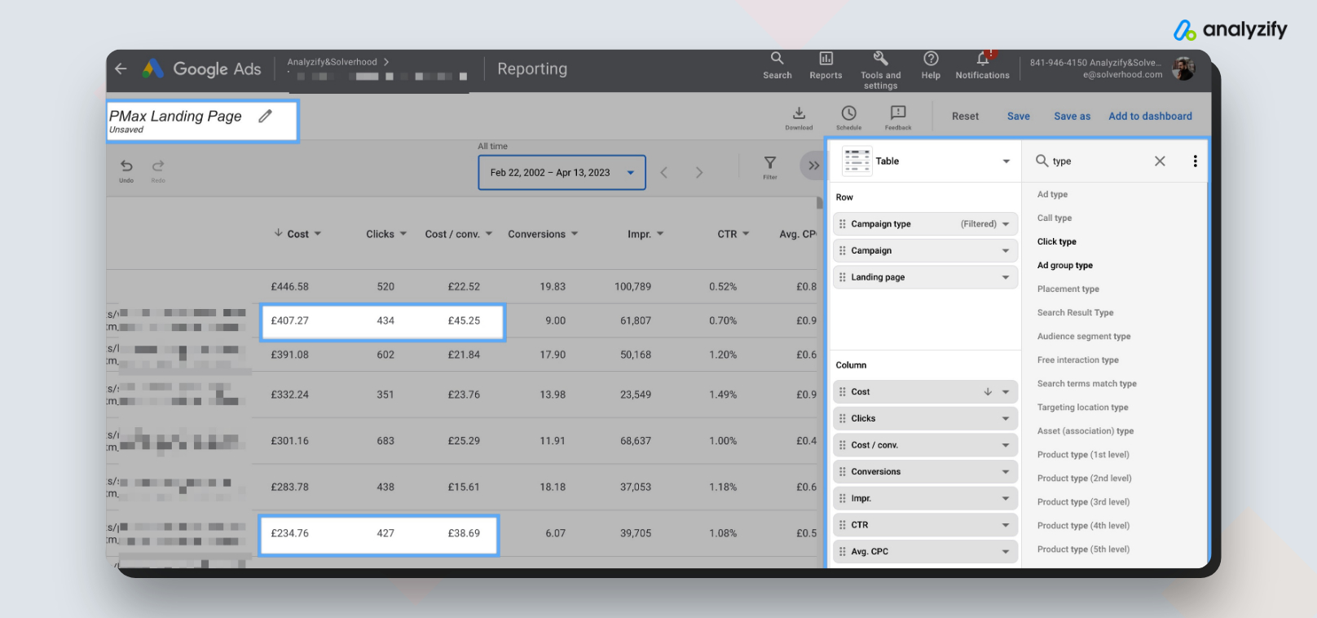Open the Cost / conv. header dropdown
Screen dimensions: 1317x618
click(489, 234)
